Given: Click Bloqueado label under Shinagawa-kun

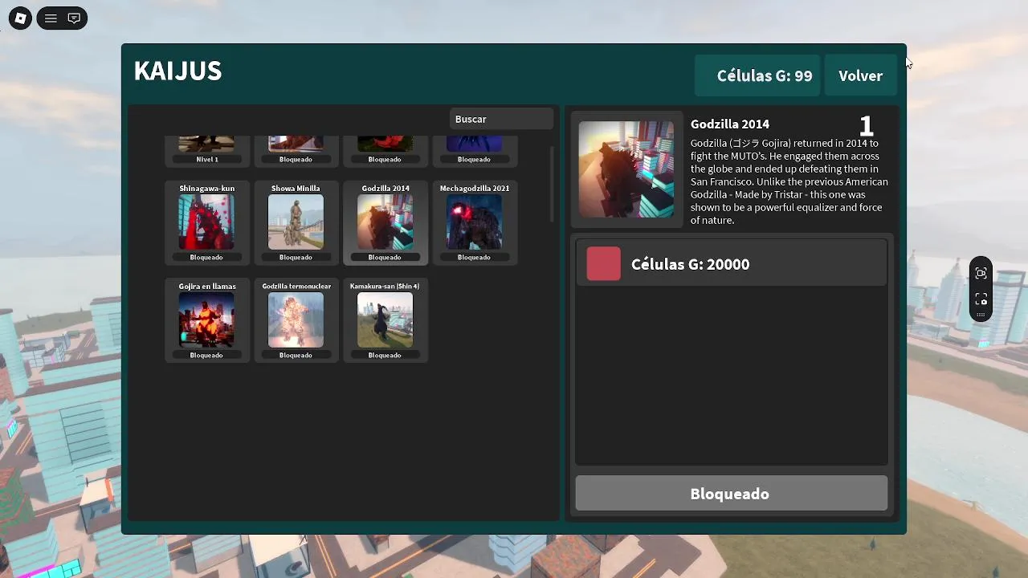Looking at the screenshot, I should pos(206,257).
